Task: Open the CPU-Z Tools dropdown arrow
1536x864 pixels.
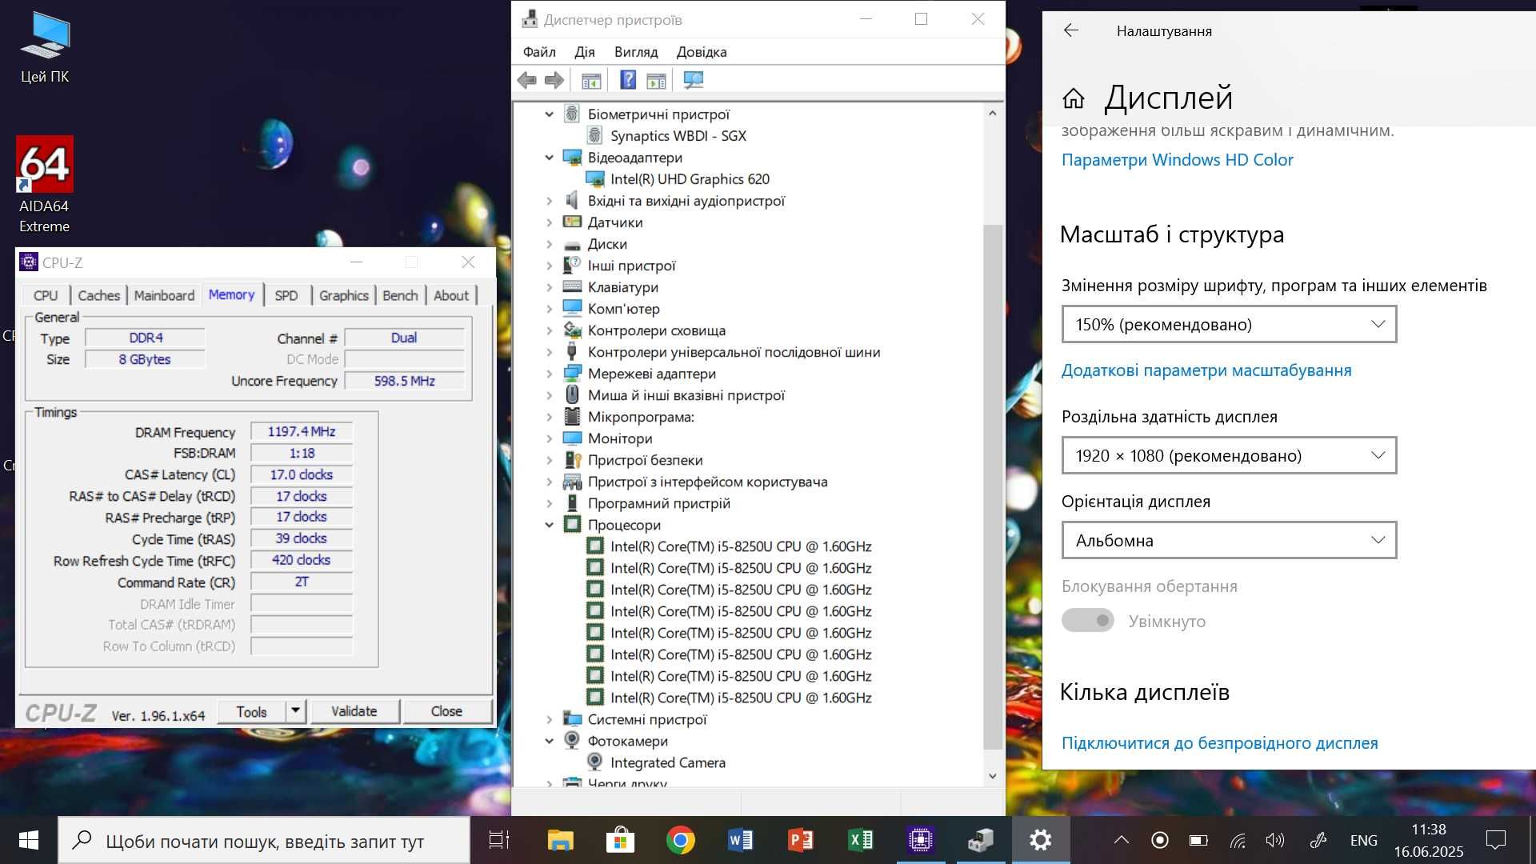Action: [x=295, y=710]
